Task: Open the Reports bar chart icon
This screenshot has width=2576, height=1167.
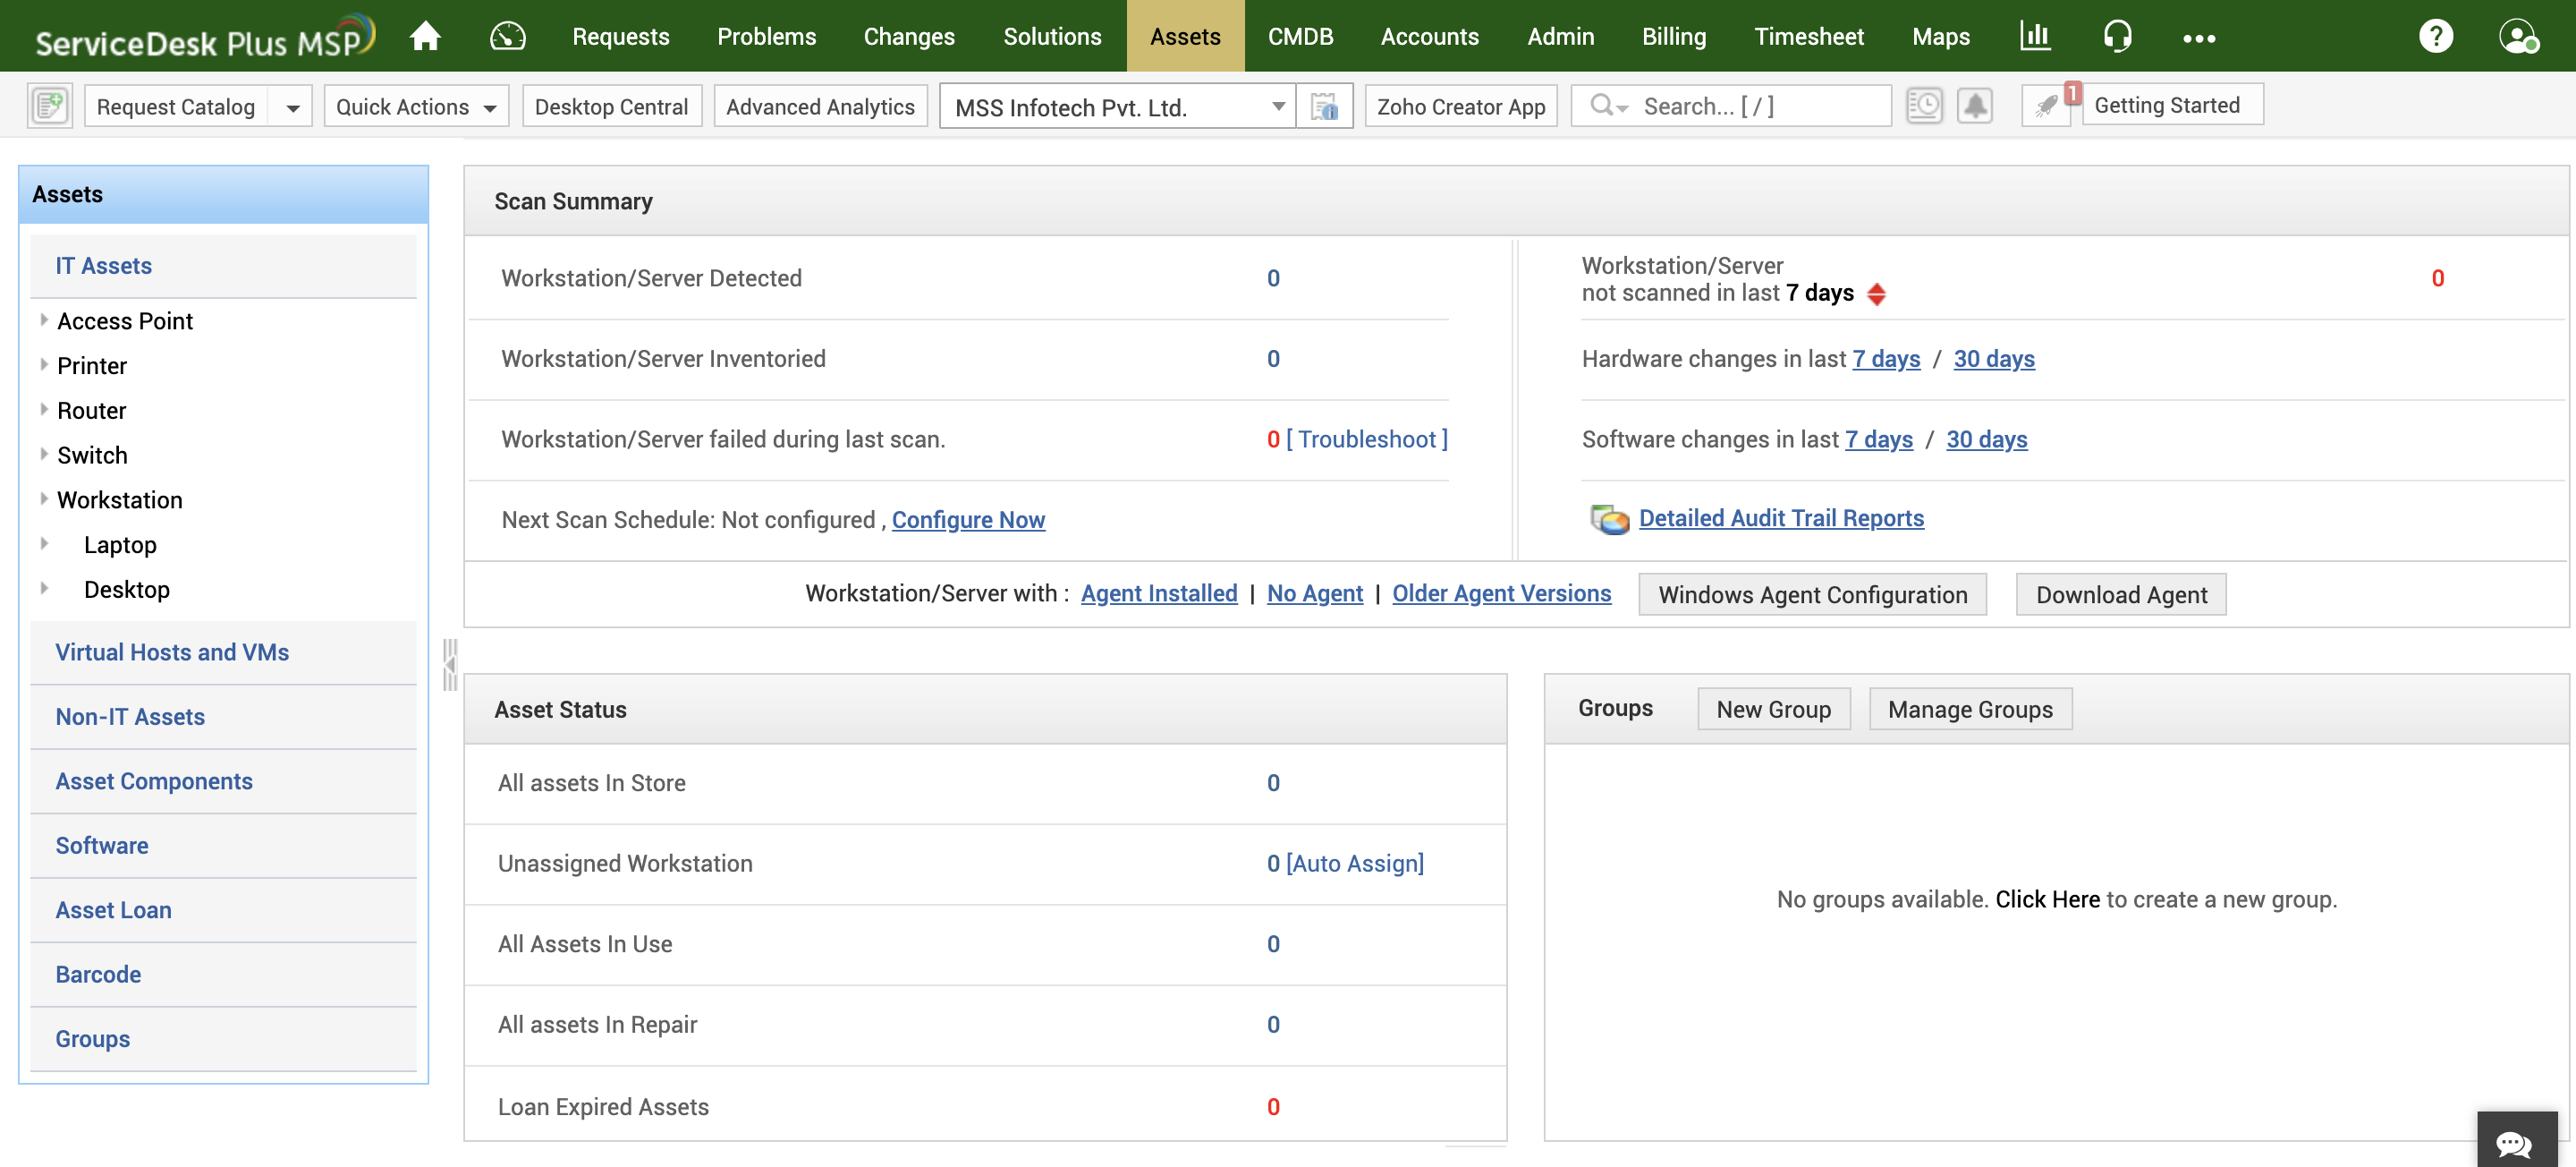Action: click(x=2034, y=36)
